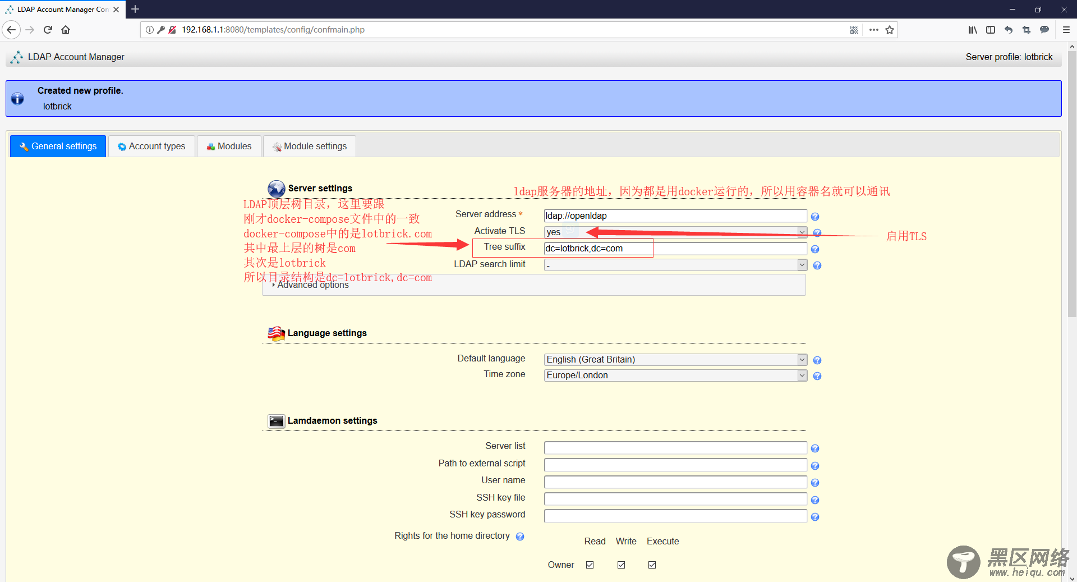Image resolution: width=1077 pixels, height=582 pixels.
Task: Click the page vertical scrollbar thumb
Action: 1072,184
